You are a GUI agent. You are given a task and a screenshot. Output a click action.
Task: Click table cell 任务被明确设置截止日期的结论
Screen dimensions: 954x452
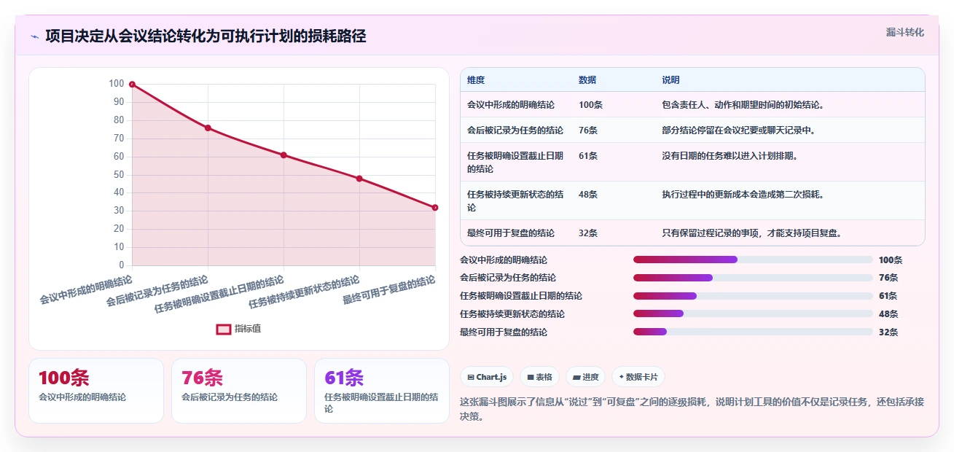[x=515, y=163]
